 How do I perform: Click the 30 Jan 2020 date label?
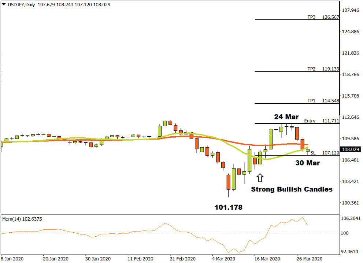click(98, 259)
